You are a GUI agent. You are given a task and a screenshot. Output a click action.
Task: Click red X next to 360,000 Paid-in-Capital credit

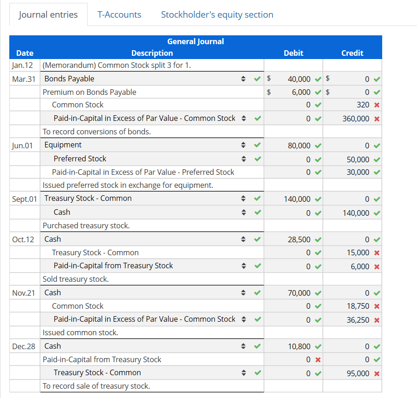(376, 118)
